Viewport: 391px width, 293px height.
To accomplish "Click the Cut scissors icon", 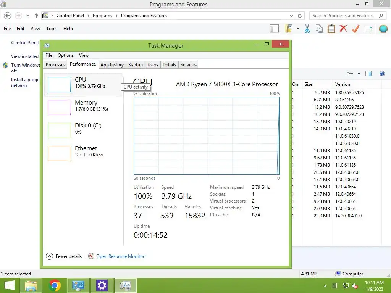I will click(307, 29).
